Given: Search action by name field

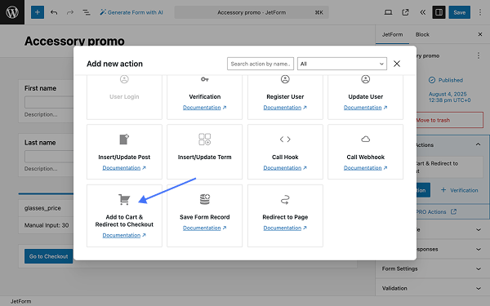Looking at the screenshot, I should [261, 64].
